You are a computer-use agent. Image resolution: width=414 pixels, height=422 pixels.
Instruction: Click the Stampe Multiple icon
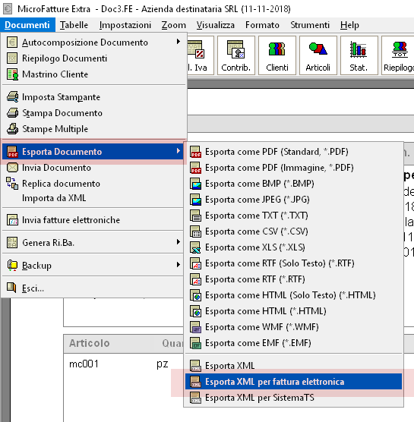click(12, 128)
